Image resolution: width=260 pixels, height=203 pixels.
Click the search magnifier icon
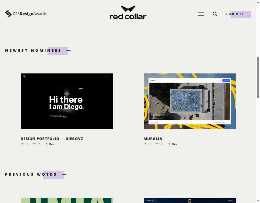coord(215,14)
